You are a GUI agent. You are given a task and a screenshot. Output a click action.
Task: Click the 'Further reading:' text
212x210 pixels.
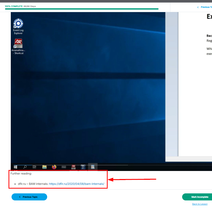[21, 173]
